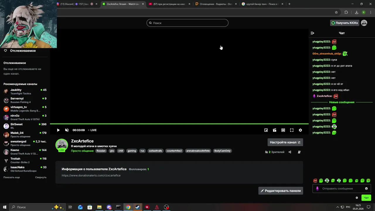The height and width of the screenshot is (211, 375).
Task: Open the Получить KICKs button
Action: [x=345, y=23]
